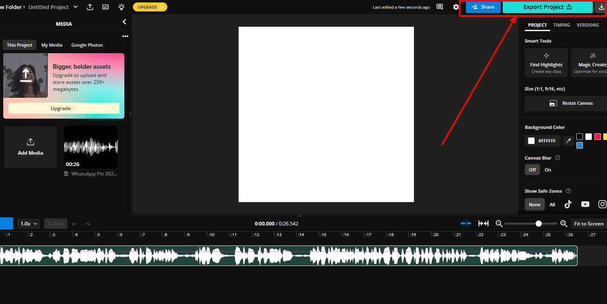Open the comments icon in header
The height and width of the screenshot is (304, 607).
(x=440, y=7)
